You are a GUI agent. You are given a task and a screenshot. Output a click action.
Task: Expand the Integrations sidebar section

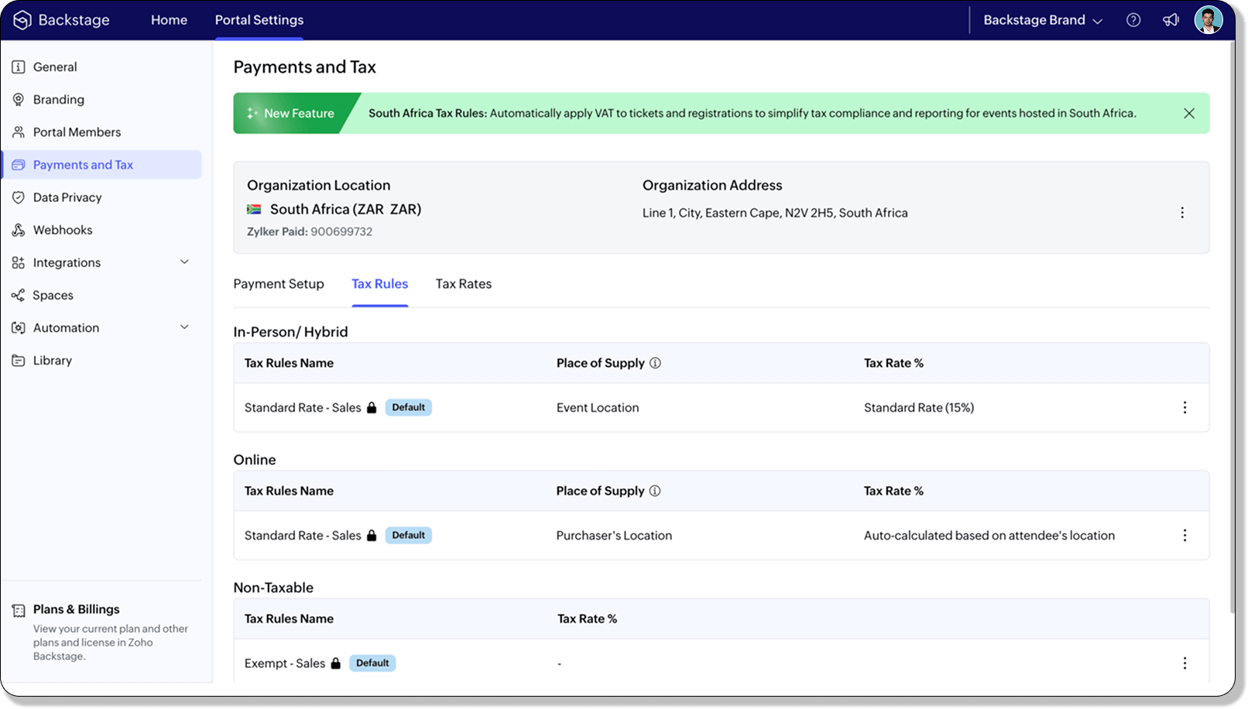click(184, 262)
